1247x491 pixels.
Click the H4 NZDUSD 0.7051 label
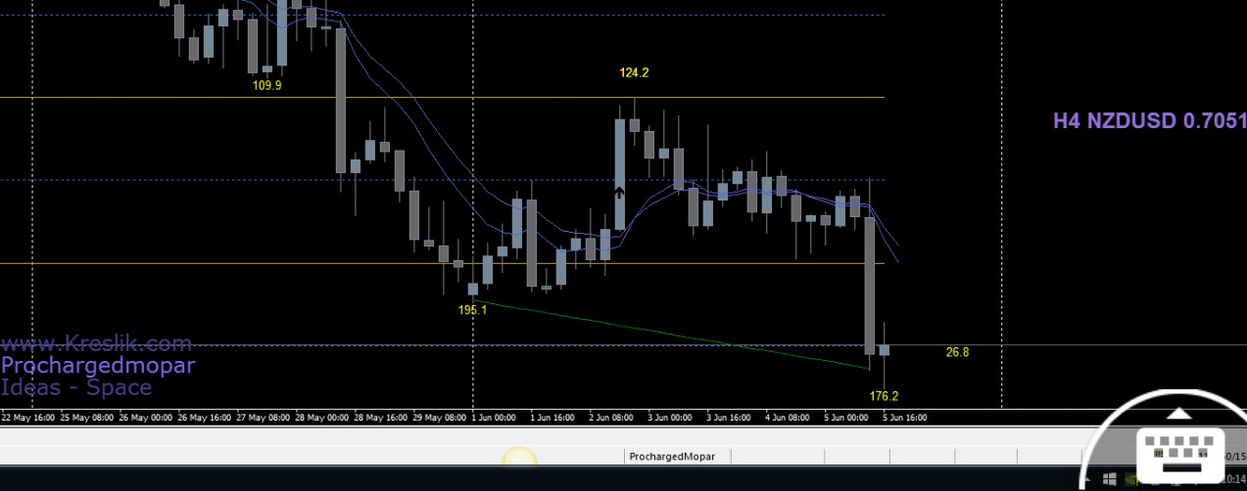[1150, 121]
